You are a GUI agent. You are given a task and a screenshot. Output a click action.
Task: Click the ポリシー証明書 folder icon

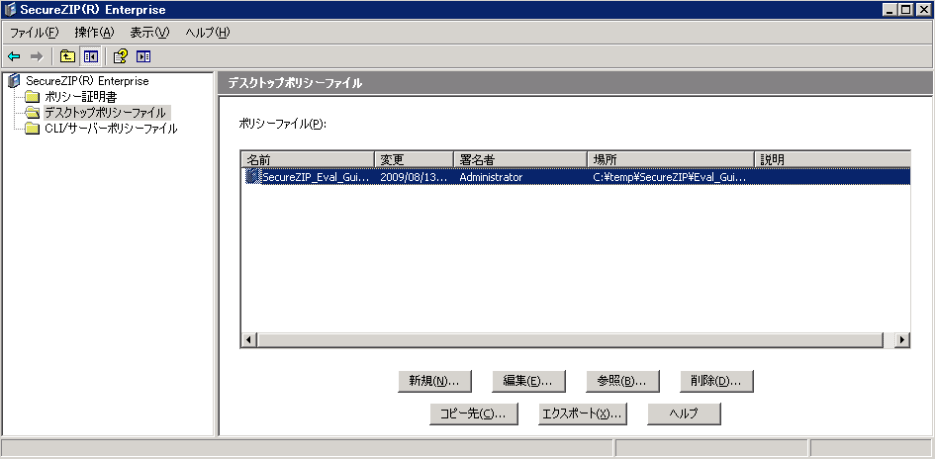pos(34,97)
